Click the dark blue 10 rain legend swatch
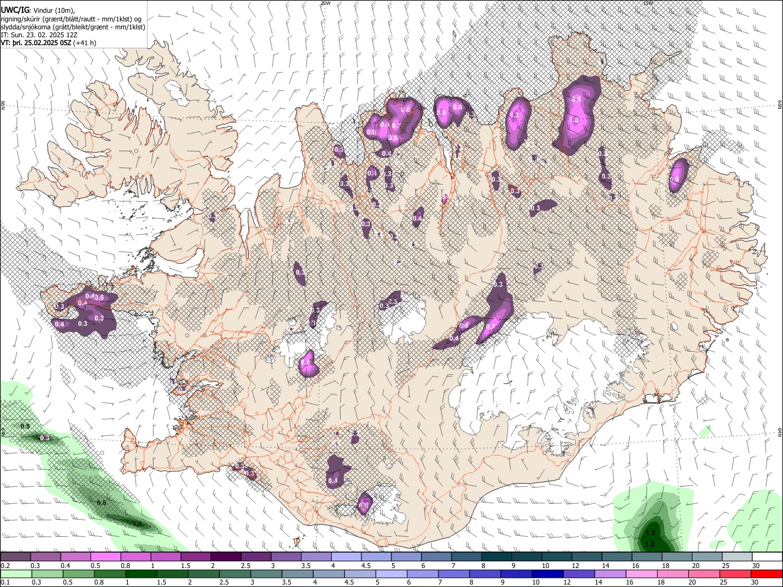The height and width of the screenshot is (587, 783). tap(547, 574)
